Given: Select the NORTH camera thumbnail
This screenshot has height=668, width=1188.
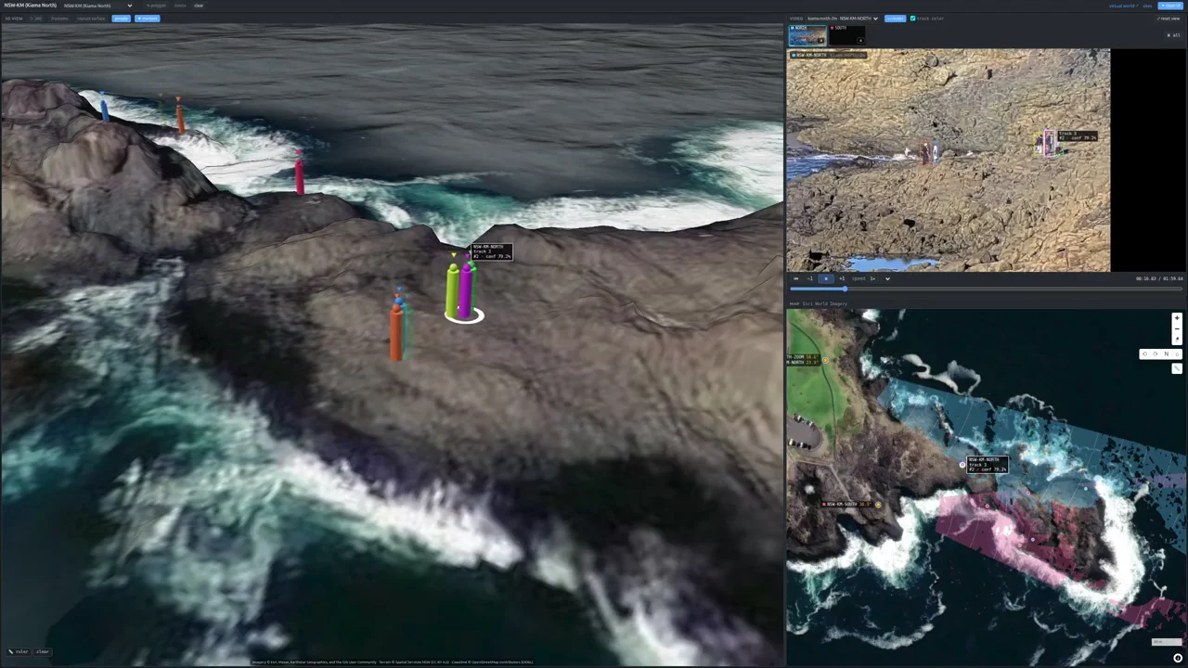Looking at the screenshot, I should [807, 35].
